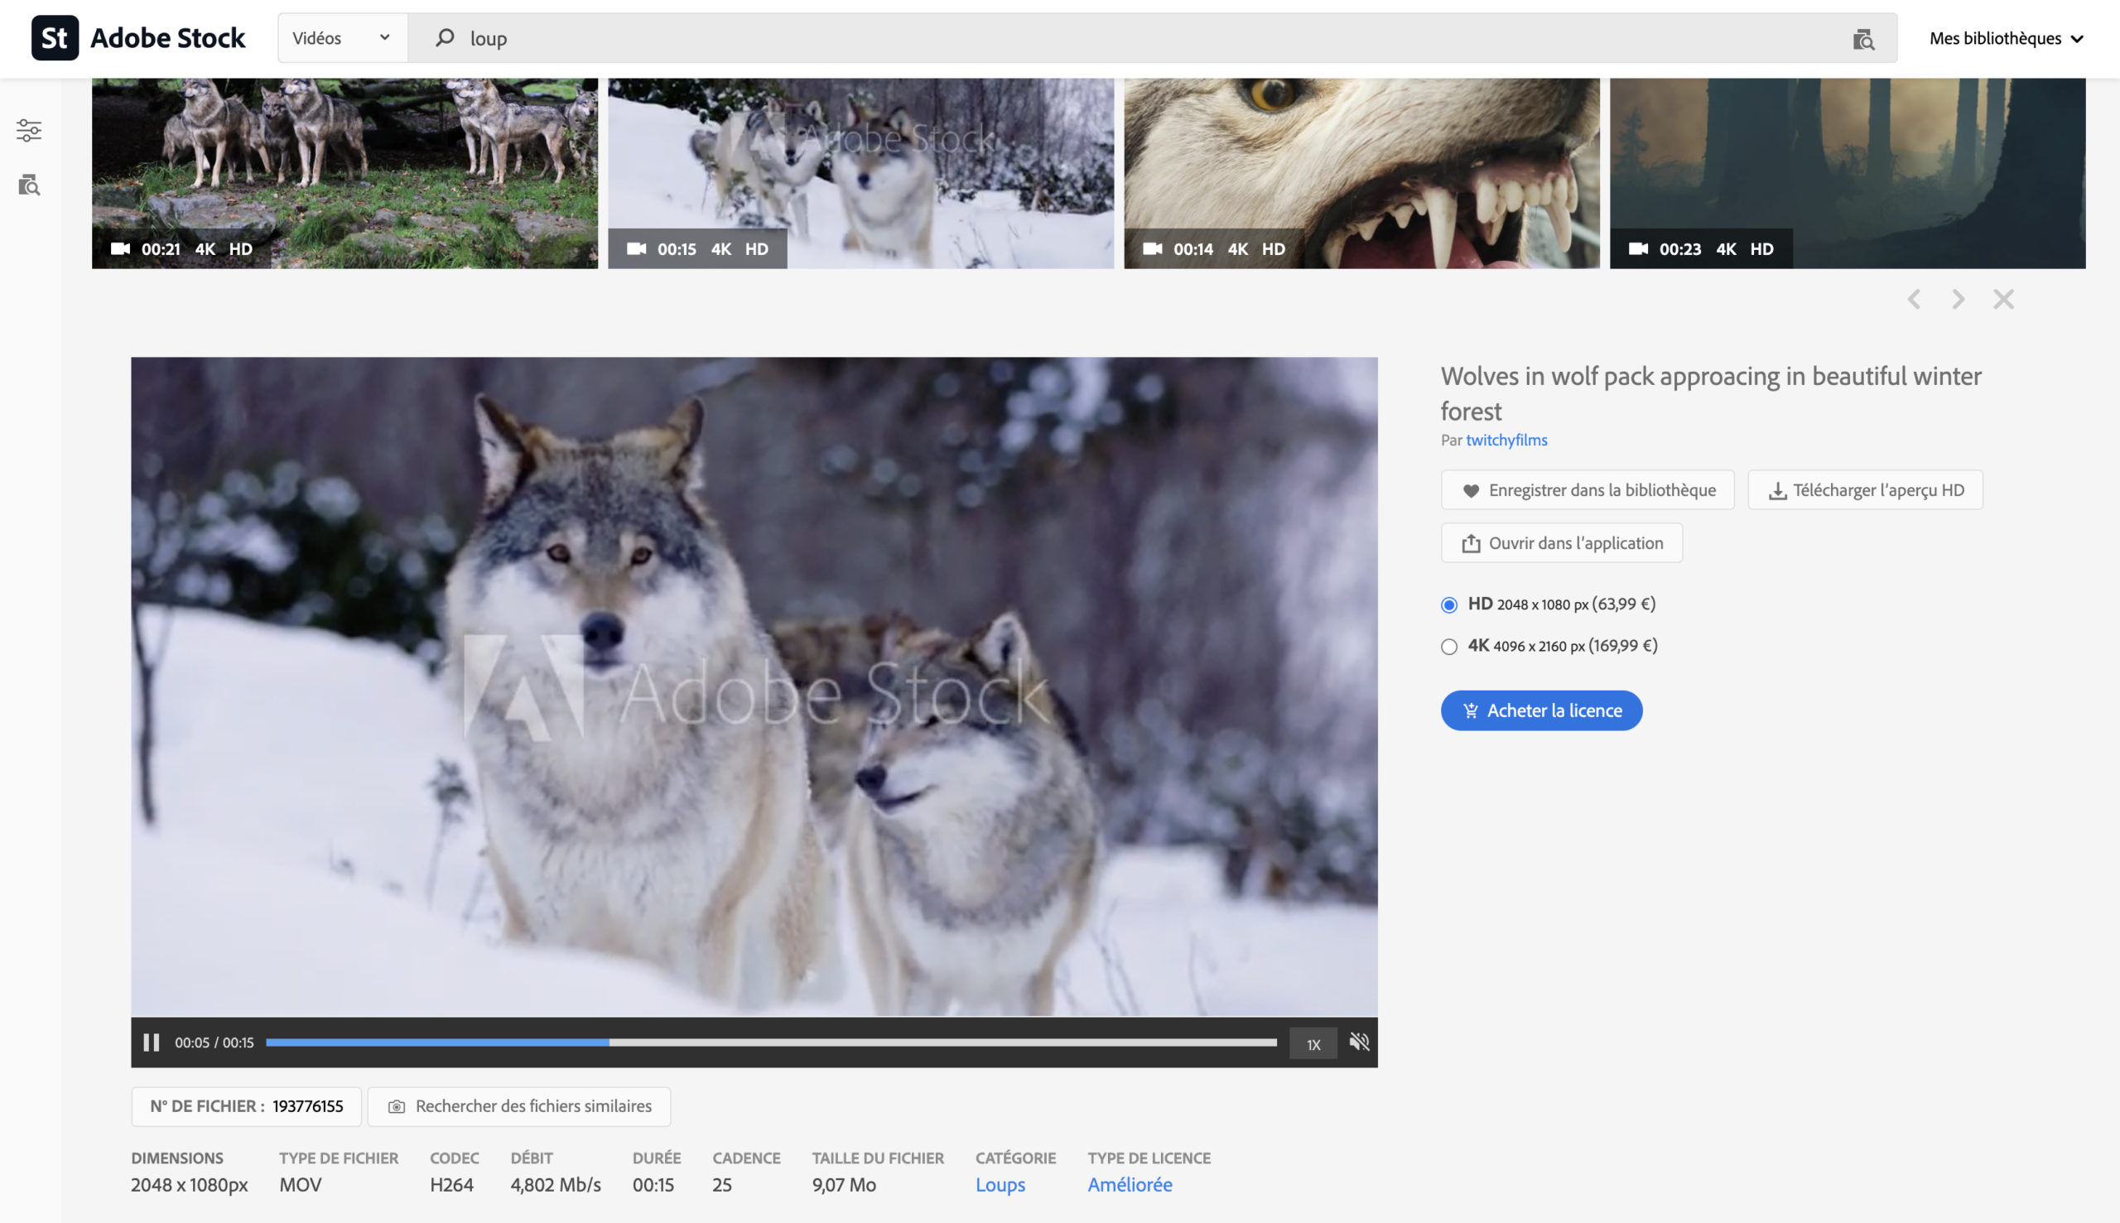This screenshot has width=2120, height=1223.
Task: Open the filters sidebar icon
Action: point(28,130)
